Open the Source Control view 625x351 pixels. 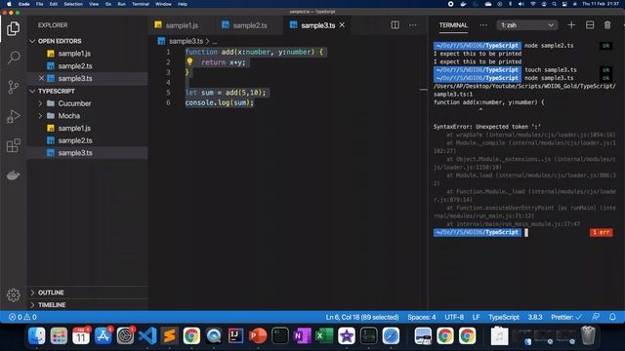click(13, 87)
